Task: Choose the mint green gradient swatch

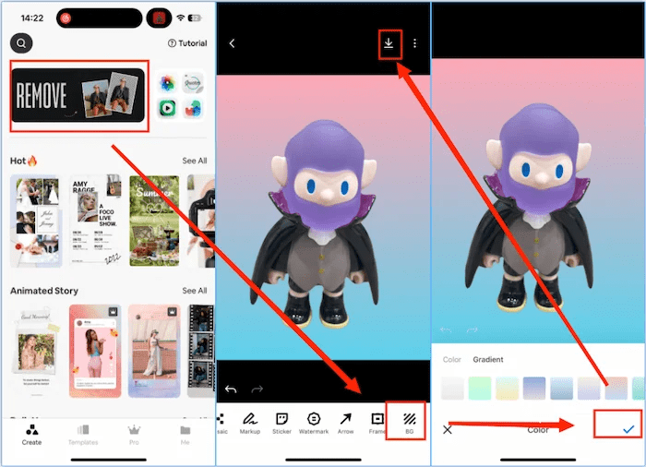Action: pyautogui.click(x=480, y=388)
